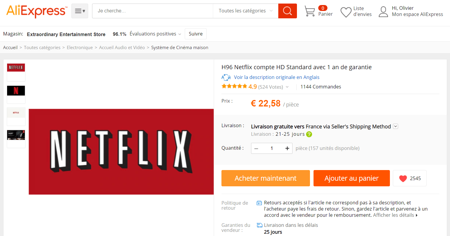The height and width of the screenshot is (236, 450).
Task: Open 'Voir la description originale en Anglais'
Action: [x=277, y=77]
